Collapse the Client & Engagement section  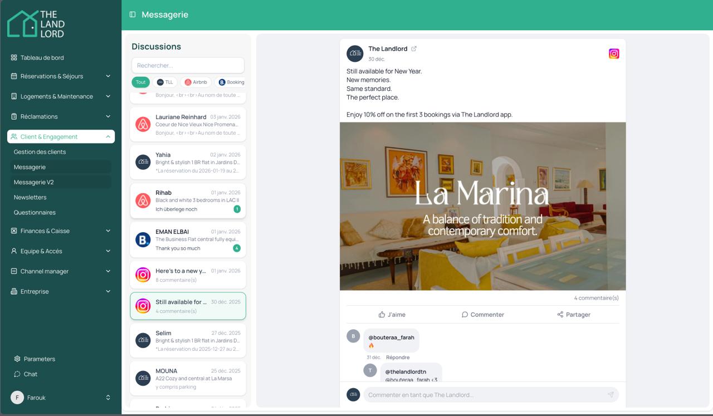tap(60, 136)
